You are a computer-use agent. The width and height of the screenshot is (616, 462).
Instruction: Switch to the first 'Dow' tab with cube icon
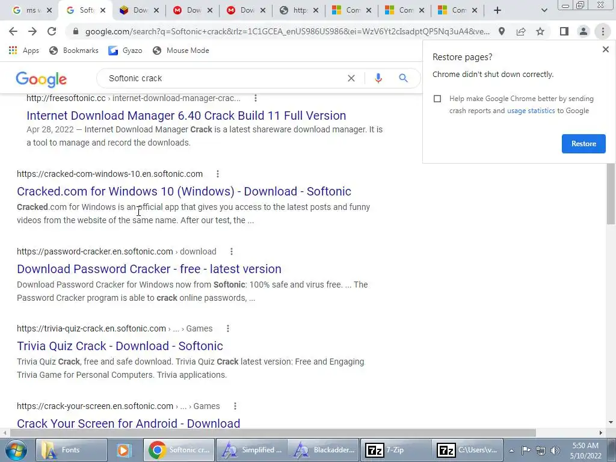140,11
